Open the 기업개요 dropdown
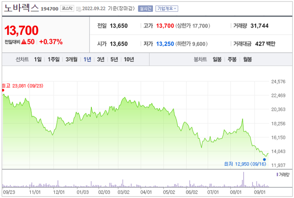 pyautogui.click(x=167, y=9)
